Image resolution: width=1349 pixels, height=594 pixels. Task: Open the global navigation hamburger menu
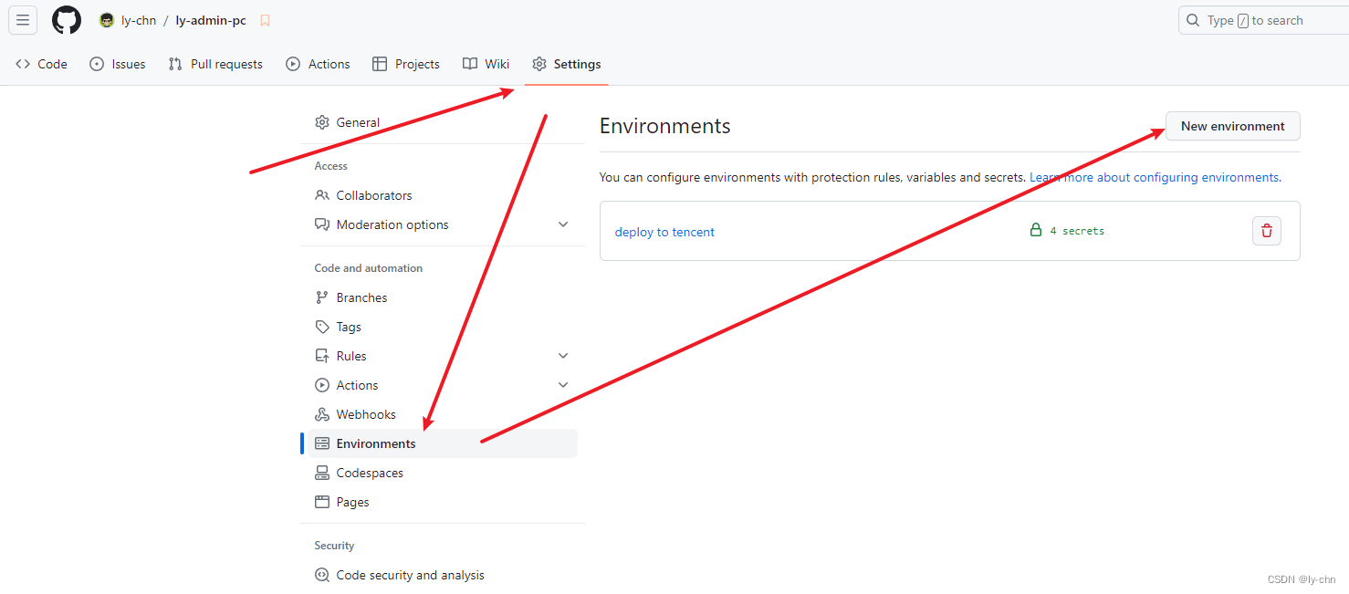coord(22,19)
